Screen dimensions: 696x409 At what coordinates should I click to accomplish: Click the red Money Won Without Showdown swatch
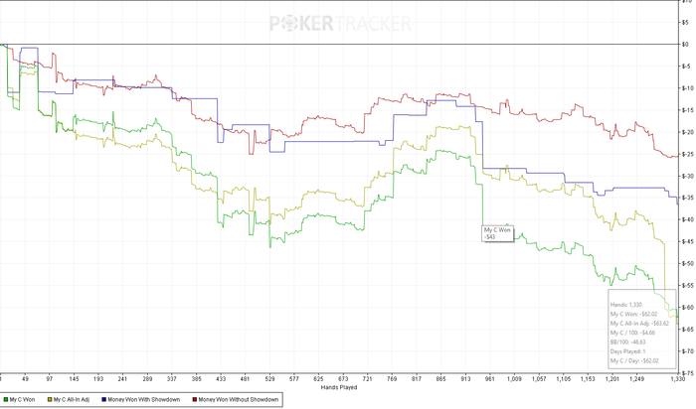[195, 400]
